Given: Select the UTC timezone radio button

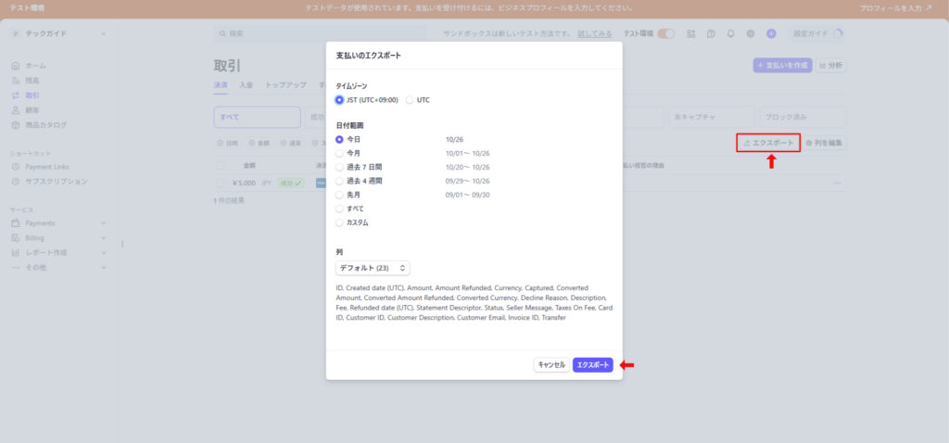Looking at the screenshot, I should pos(410,100).
